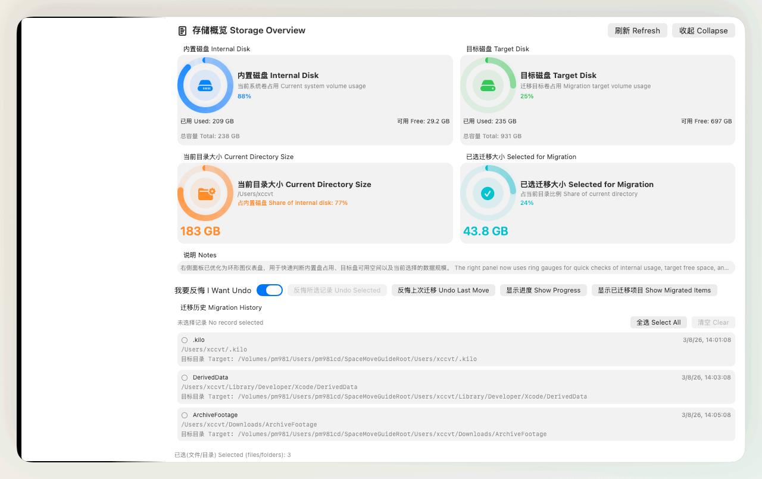Screen dimensions: 762x479
Task: Click the ArchiveFootage target path row
Action: click(364, 434)
